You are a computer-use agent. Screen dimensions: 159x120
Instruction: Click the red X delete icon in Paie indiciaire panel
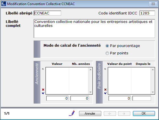pyautogui.click(x=105, y=89)
